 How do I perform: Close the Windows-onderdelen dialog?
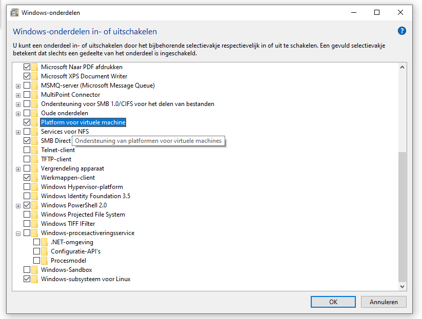pos(400,12)
